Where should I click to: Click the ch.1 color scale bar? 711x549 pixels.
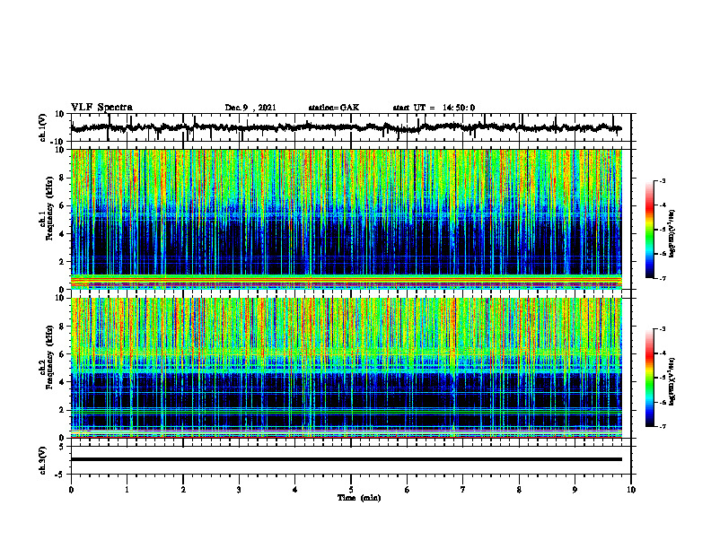(650, 230)
